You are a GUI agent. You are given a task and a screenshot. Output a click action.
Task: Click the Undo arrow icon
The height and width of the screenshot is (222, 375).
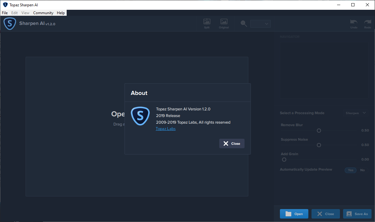click(x=354, y=22)
